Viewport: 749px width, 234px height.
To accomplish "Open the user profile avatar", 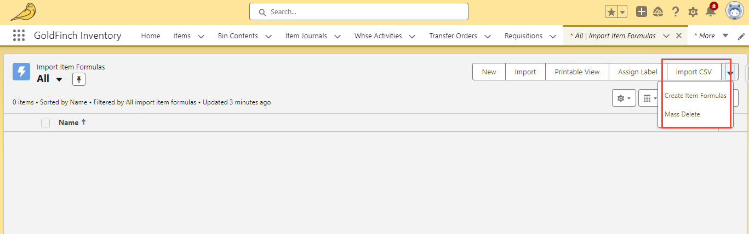I will pyautogui.click(x=735, y=11).
